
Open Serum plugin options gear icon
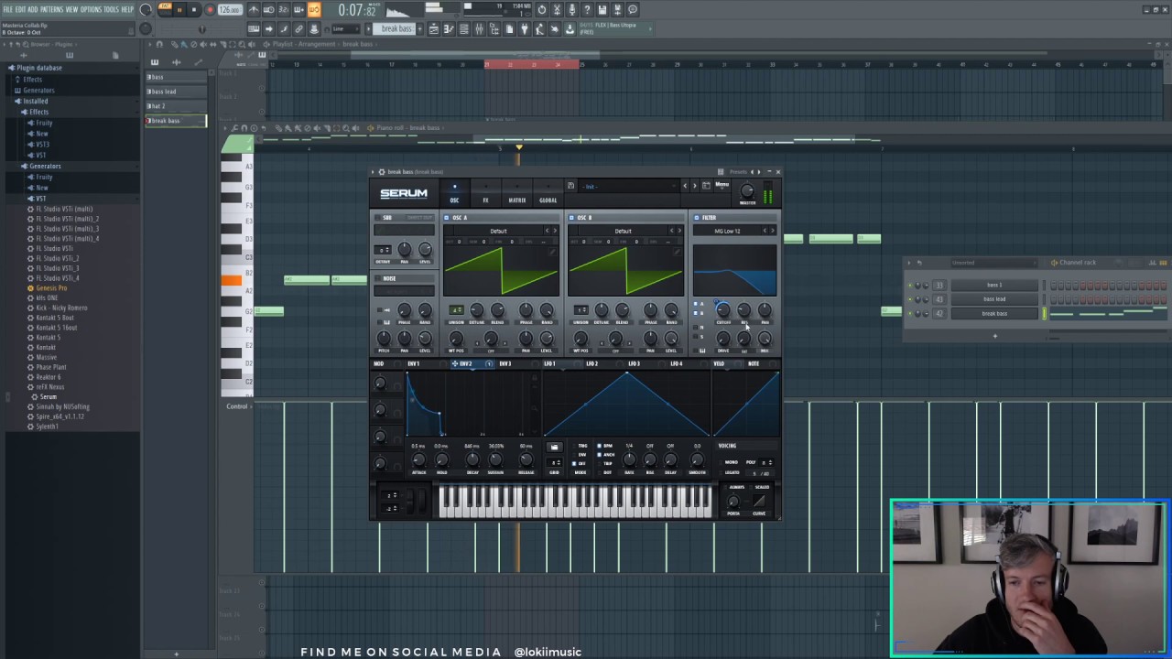click(x=382, y=172)
